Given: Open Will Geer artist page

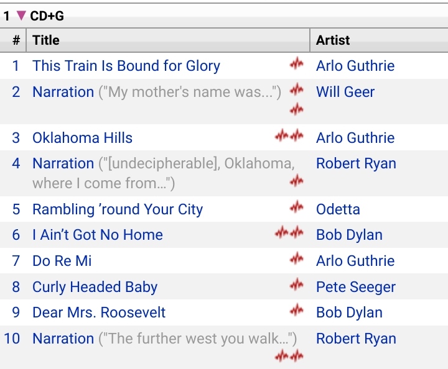Looking at the screenshot, I should pos(345,92).
